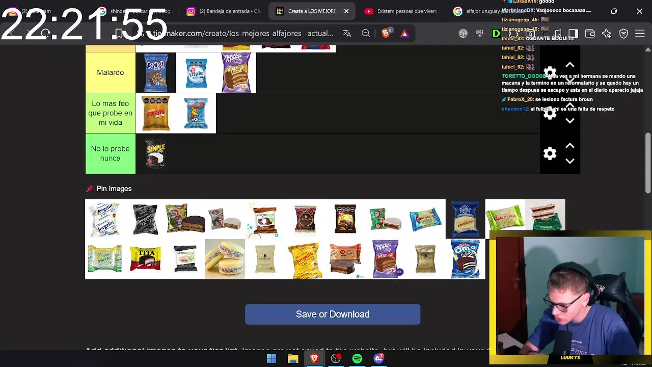Click the red pin icon next to Pin Images
The width and height of the screenshot is (652, 367).
pos(90,189)
